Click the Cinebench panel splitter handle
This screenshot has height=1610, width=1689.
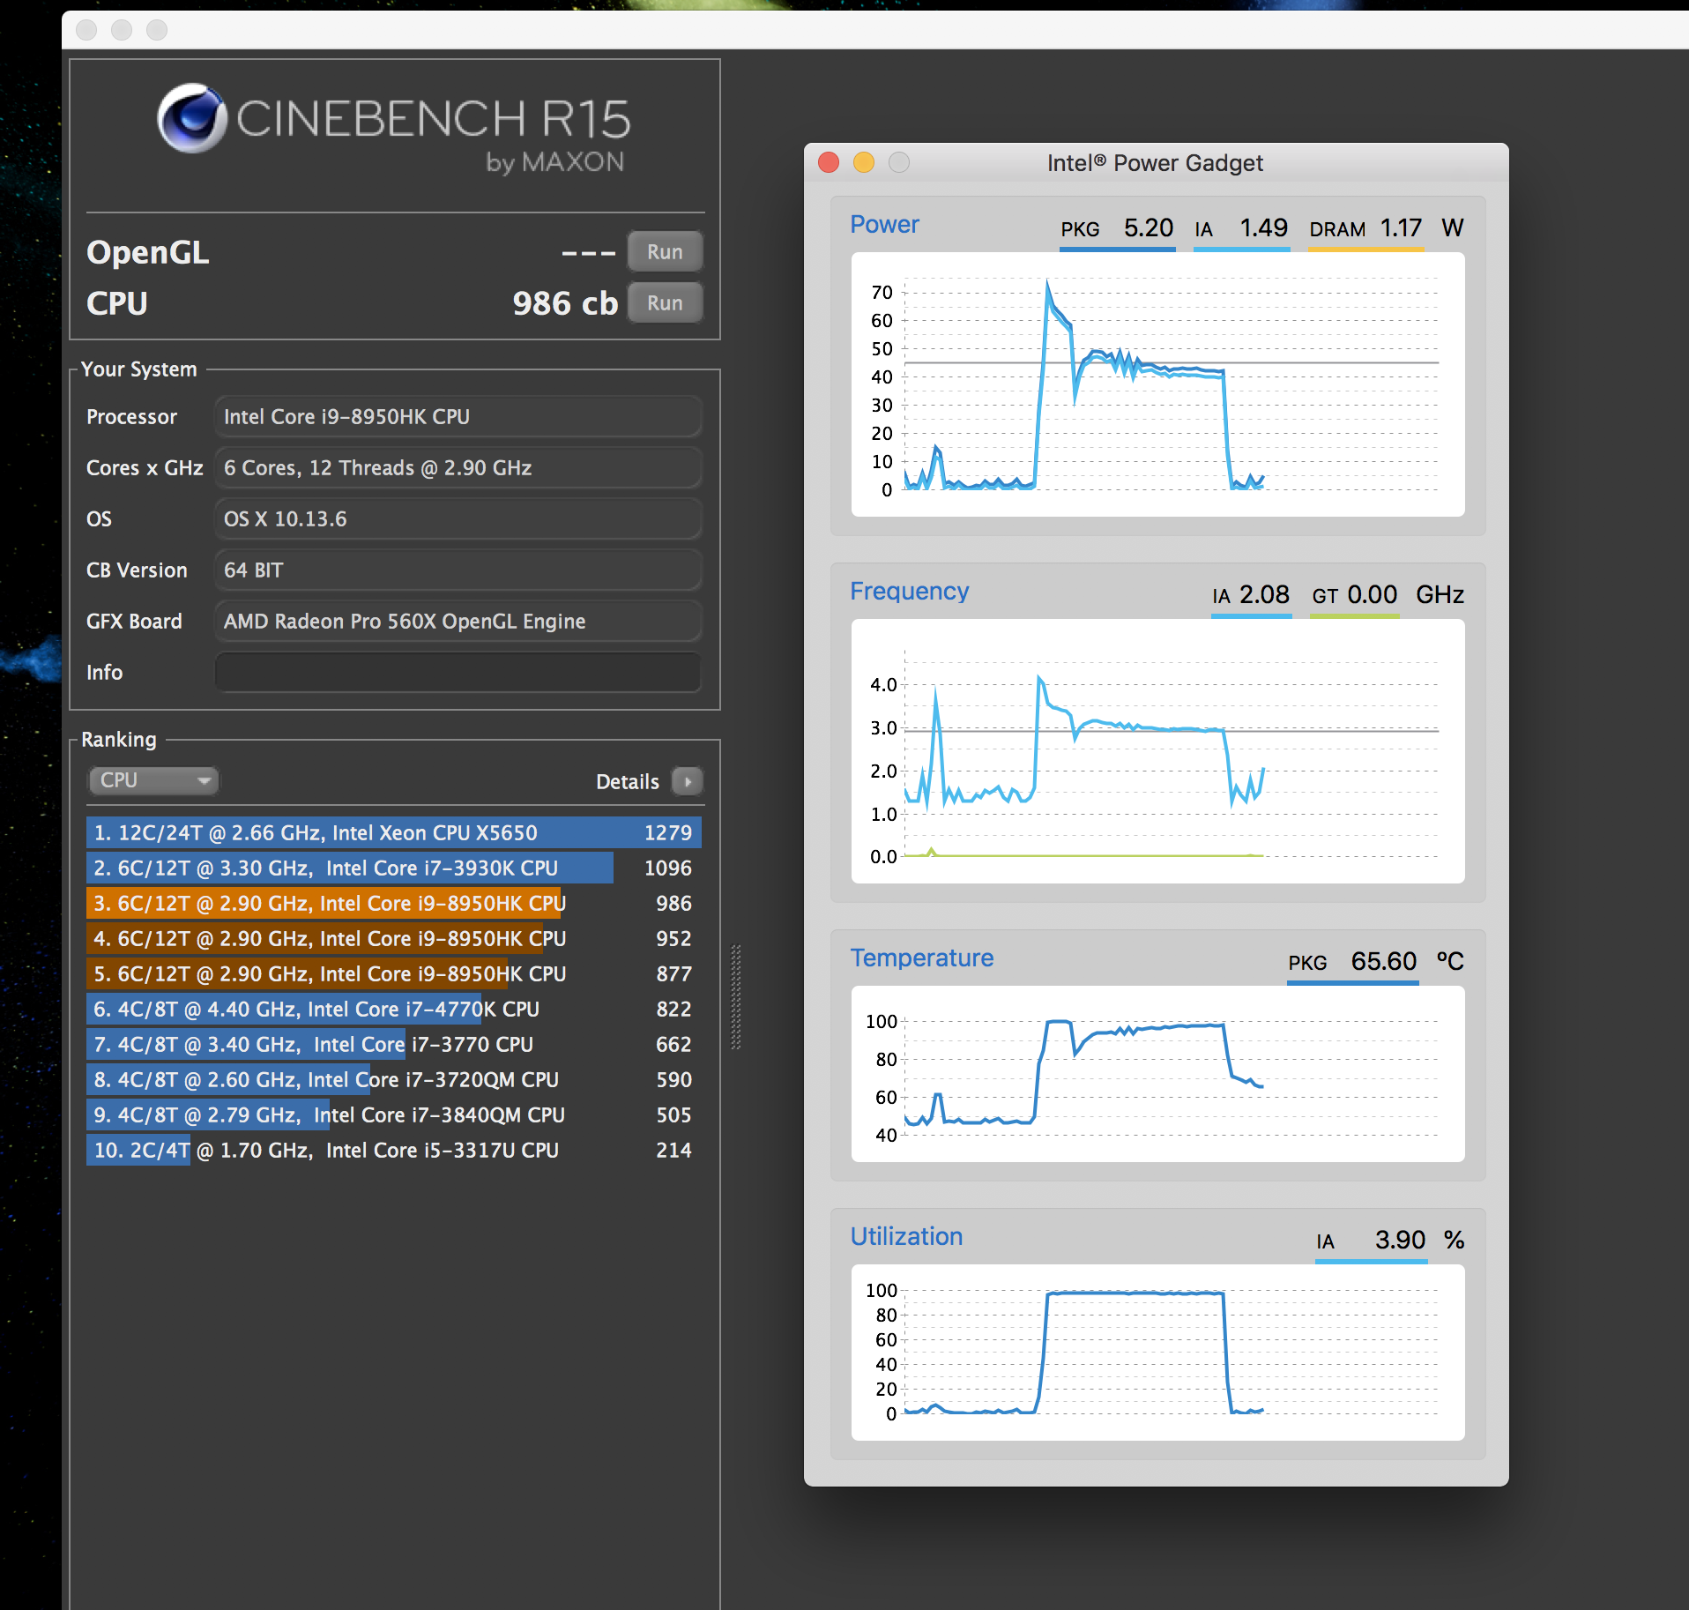pos(736,997)
